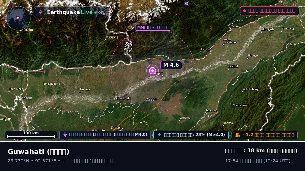Screen dimensions: 305x171
Task: Click the Guwahati city label on the map
Action: pyautogui.click(x=123, y=98)
